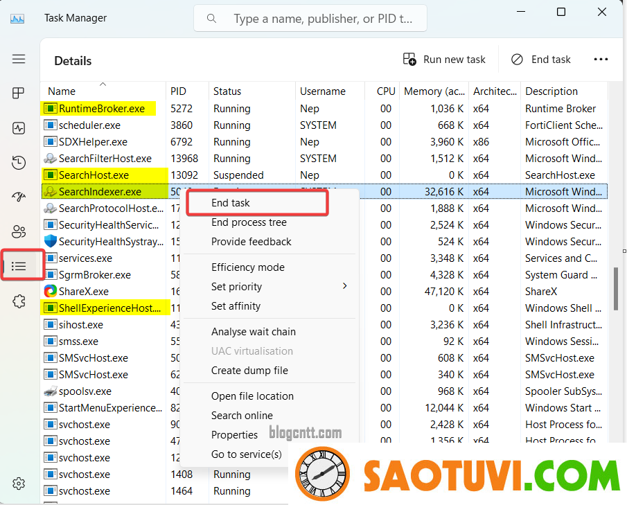Click the Suspended status cell
Viewport: 627px width, 505px height.
(x=238, y=175)
